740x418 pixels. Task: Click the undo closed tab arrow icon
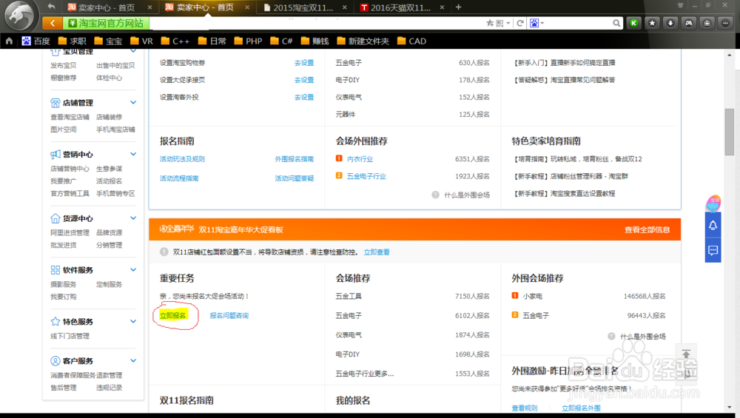click(x=52, y=7)
